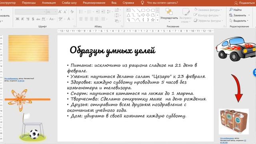Screen dimensions: 256x144
Task: Open the Align Text vertical alignment button
Action: (x=117, y=16)
